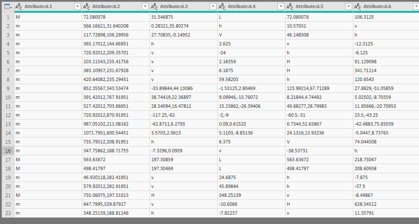Click cell 9.09946,-15.76072
This screenshot has width=419, height=224.
coord(252,97)
